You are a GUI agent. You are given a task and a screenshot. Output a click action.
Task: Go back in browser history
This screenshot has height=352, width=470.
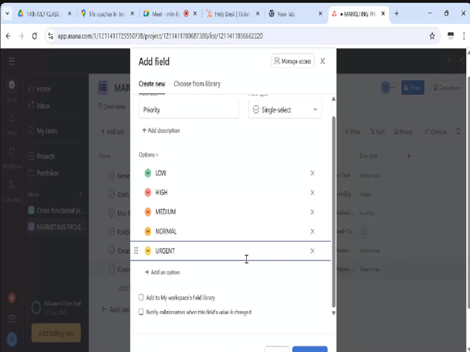pyautogui.click(x=8, y=36)
